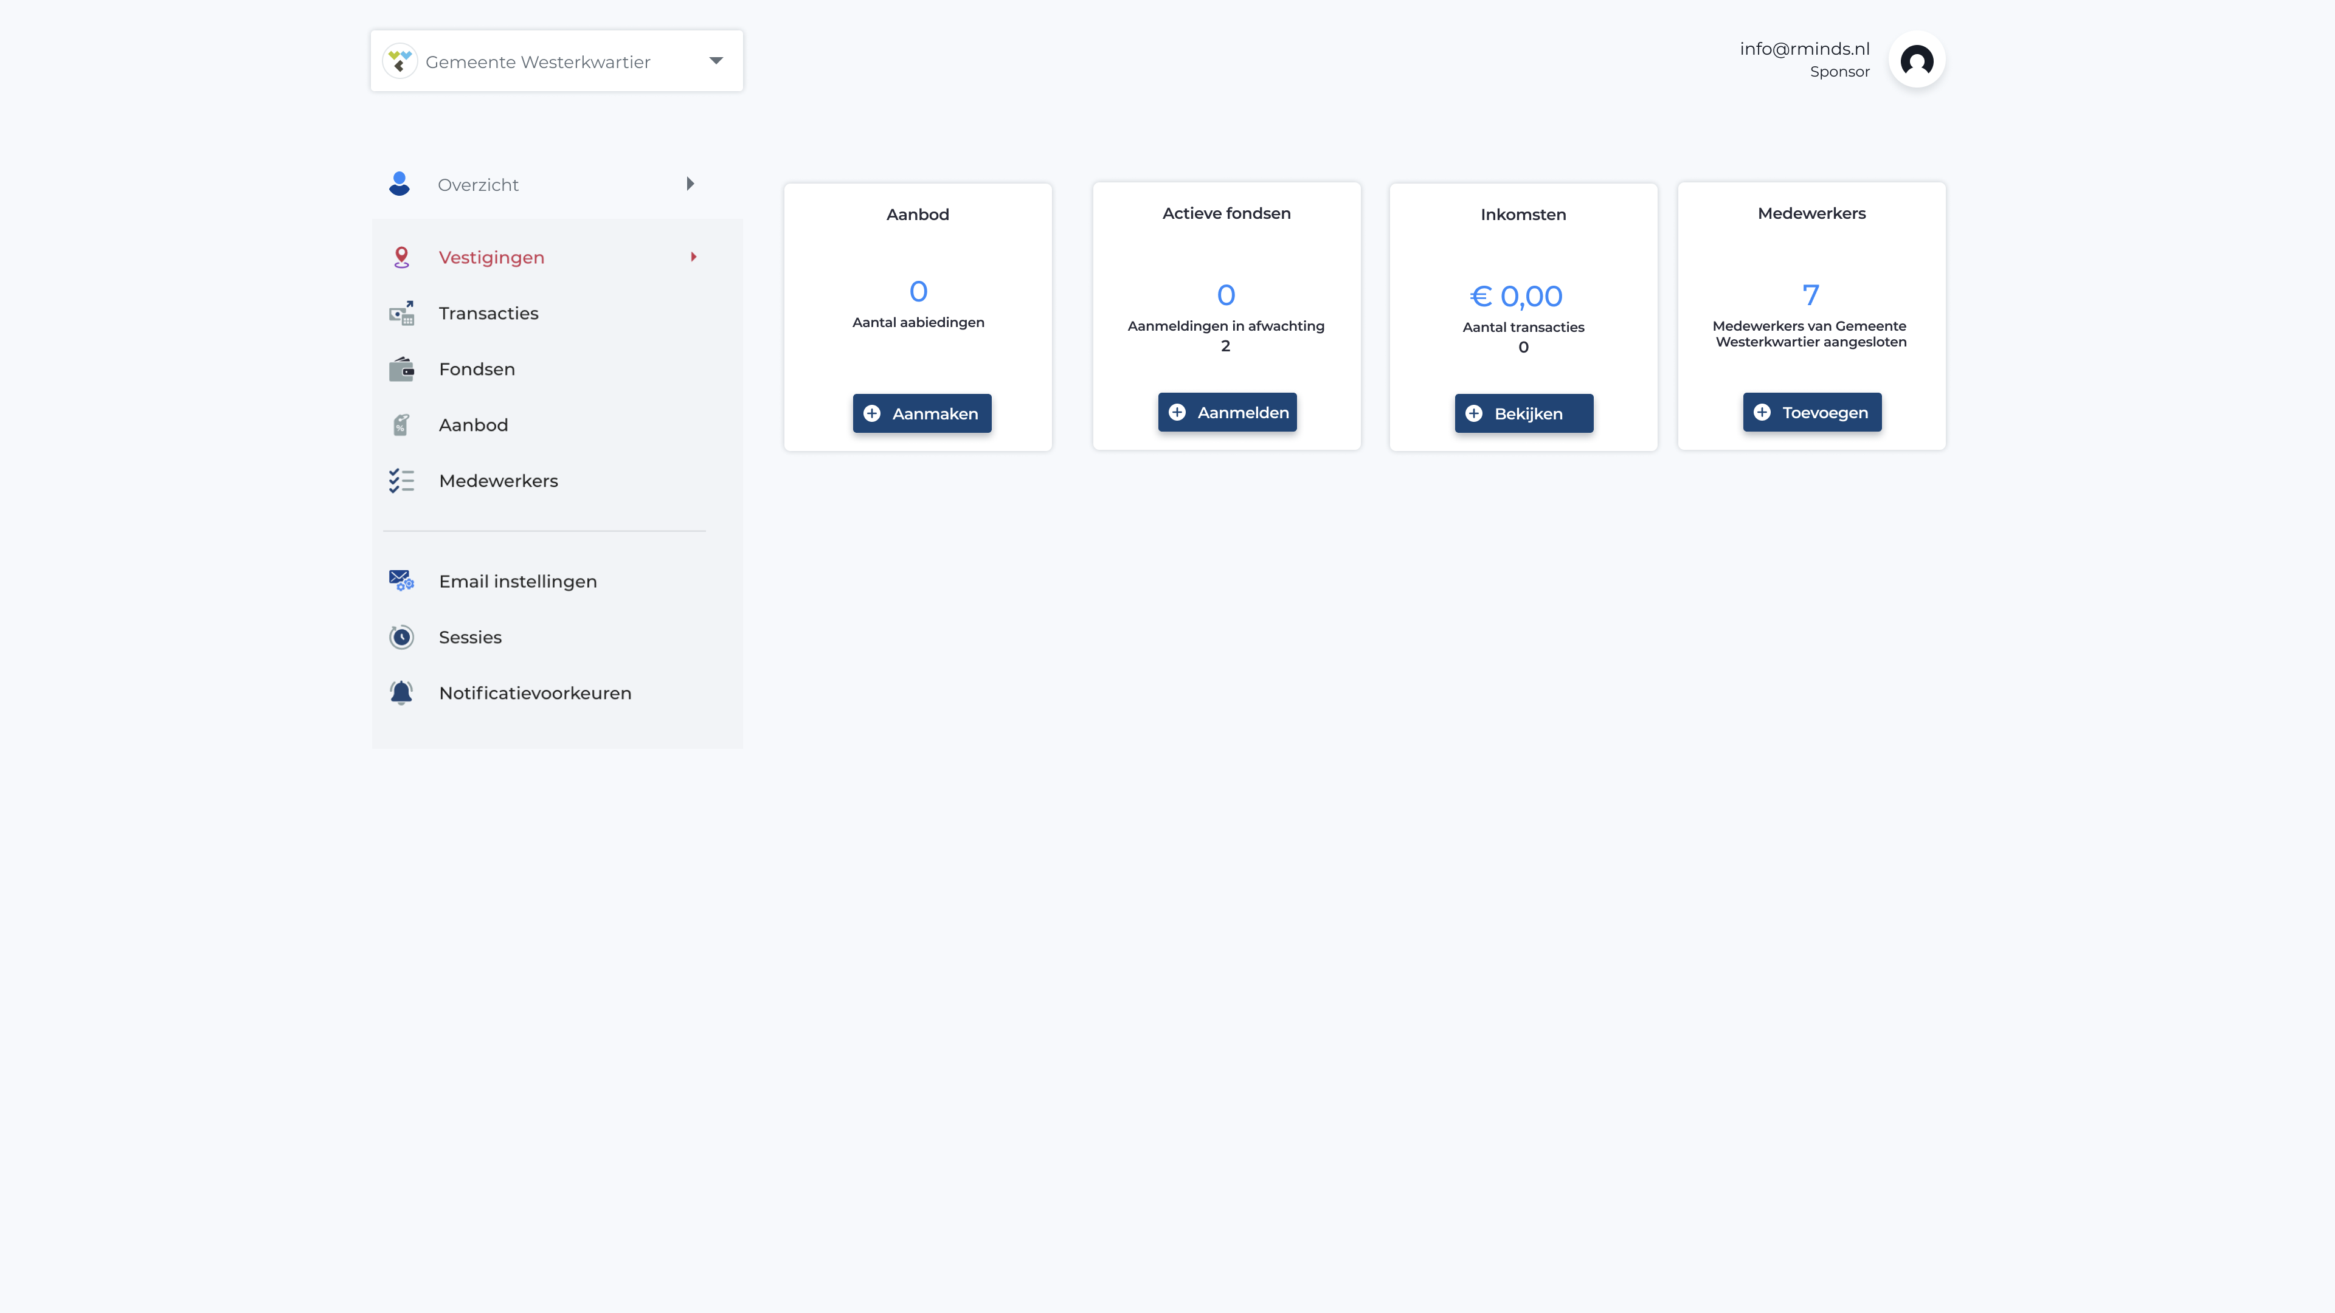
Task: Click the Transacties sidebar icon
Action: 401,314
